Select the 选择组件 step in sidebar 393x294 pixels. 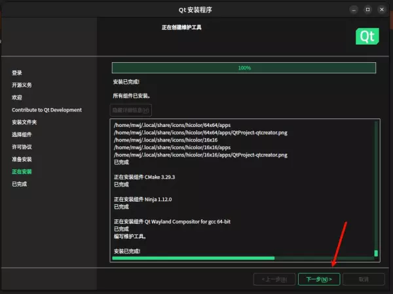pyautogui.click(x=22, y=135)
